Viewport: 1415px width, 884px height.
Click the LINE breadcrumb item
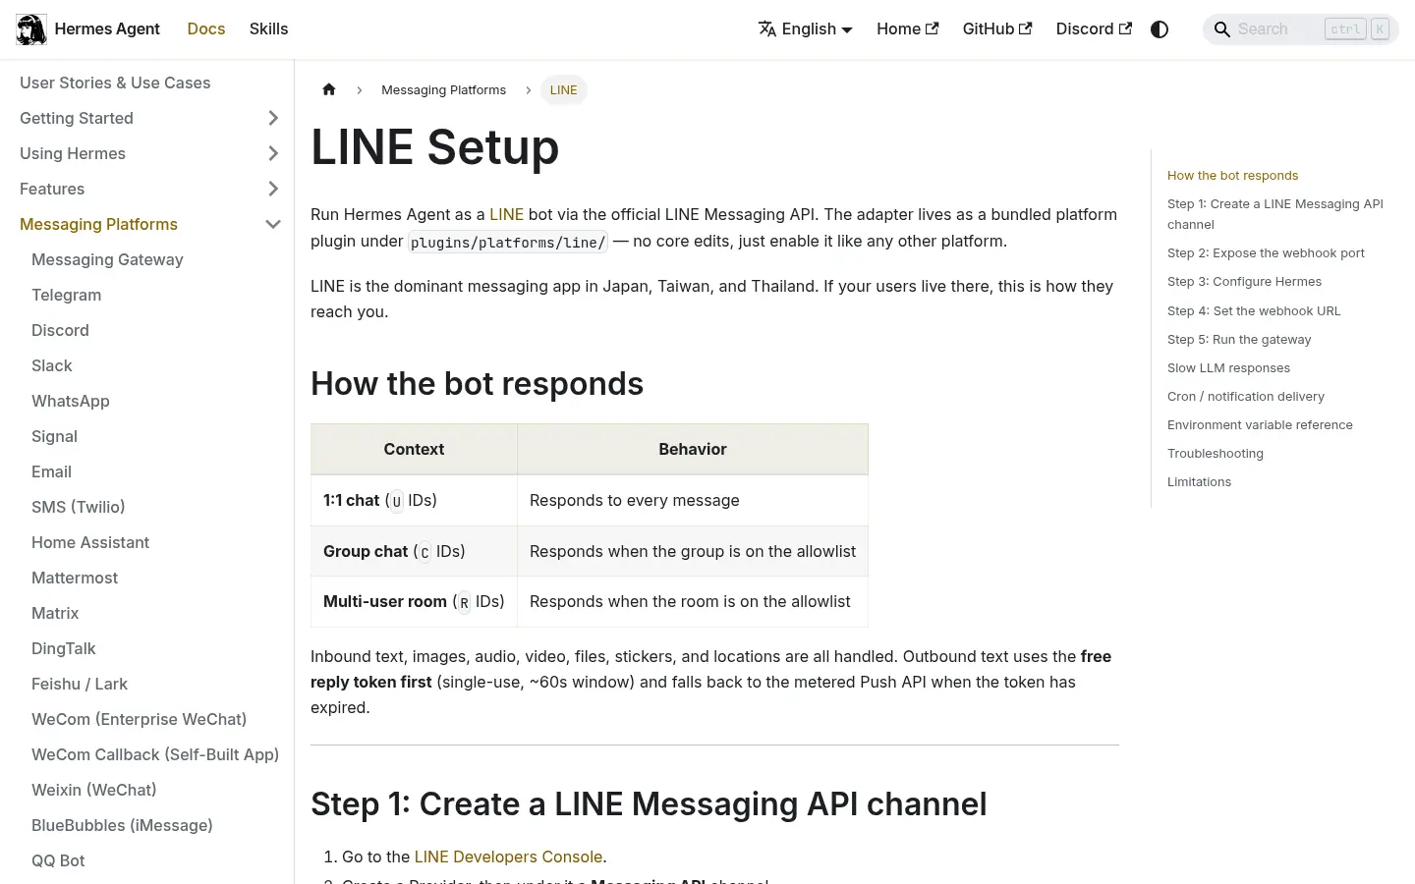pos(564,89)
